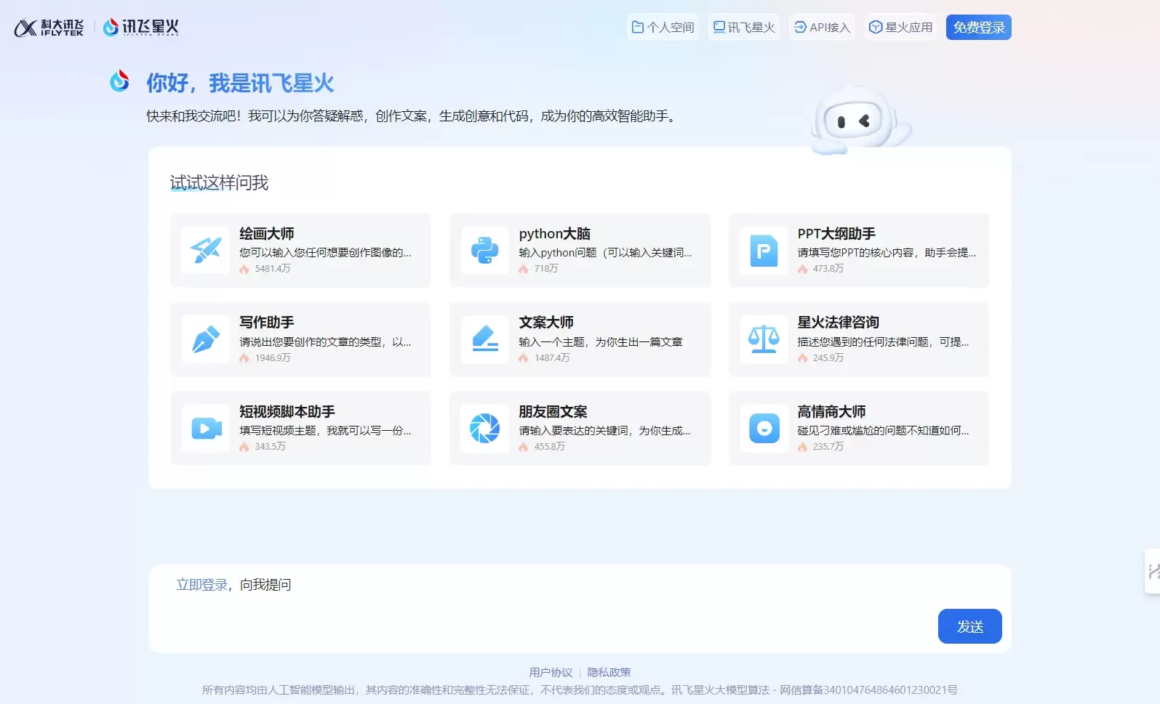This screenshot has height=704, width=1160.
Task: Click the 473.8万 usage count on PPT大纲助手
Action: pos(828,269)
